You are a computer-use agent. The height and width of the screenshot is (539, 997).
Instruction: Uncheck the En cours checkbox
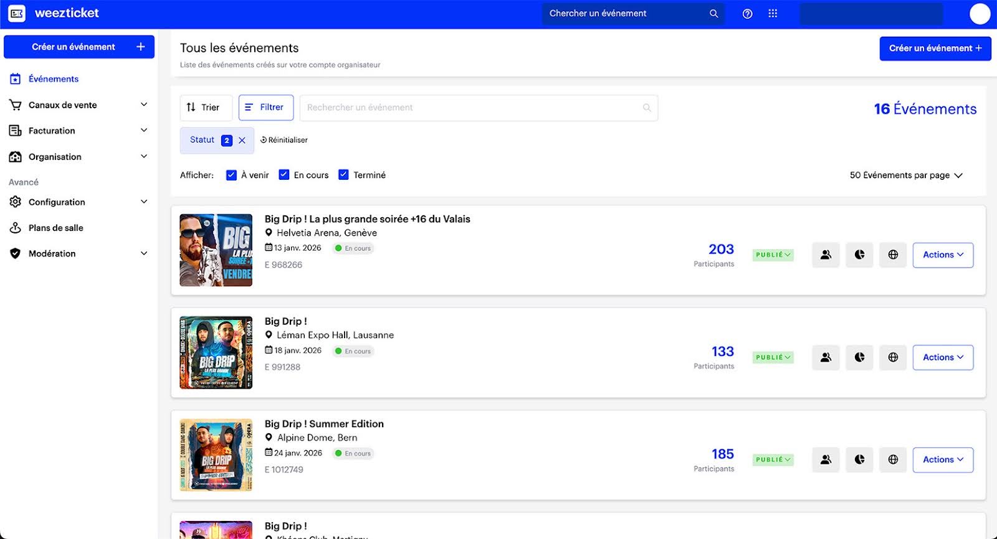click(284, 175)
